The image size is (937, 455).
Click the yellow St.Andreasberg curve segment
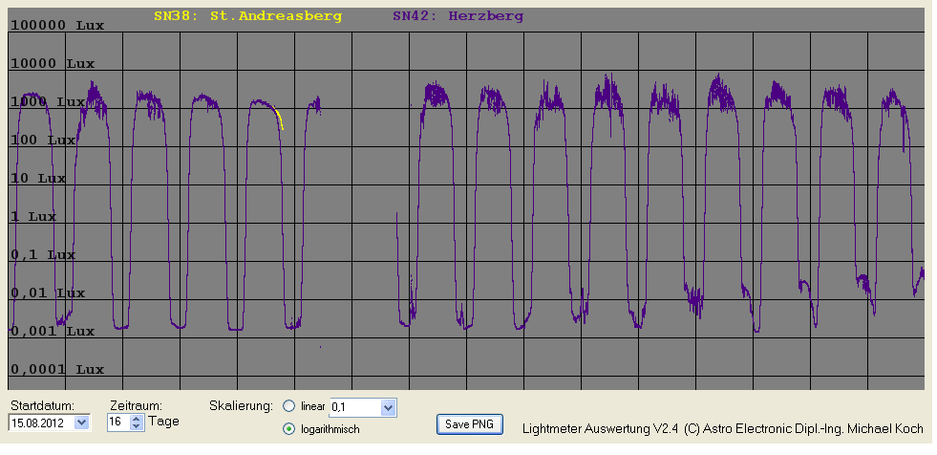(x=279, y=118)
